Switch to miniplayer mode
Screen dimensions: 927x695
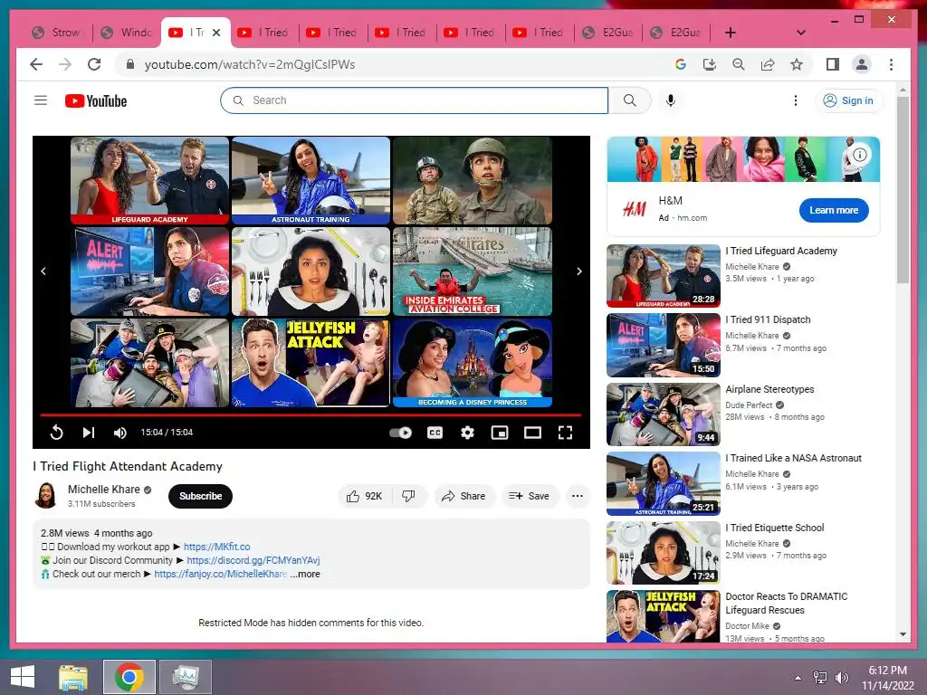(500, 433)
